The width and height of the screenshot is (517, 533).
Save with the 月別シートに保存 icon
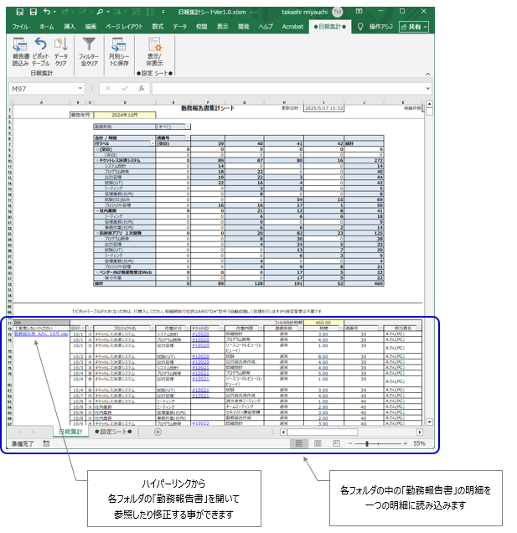click(x=119, y=44)
